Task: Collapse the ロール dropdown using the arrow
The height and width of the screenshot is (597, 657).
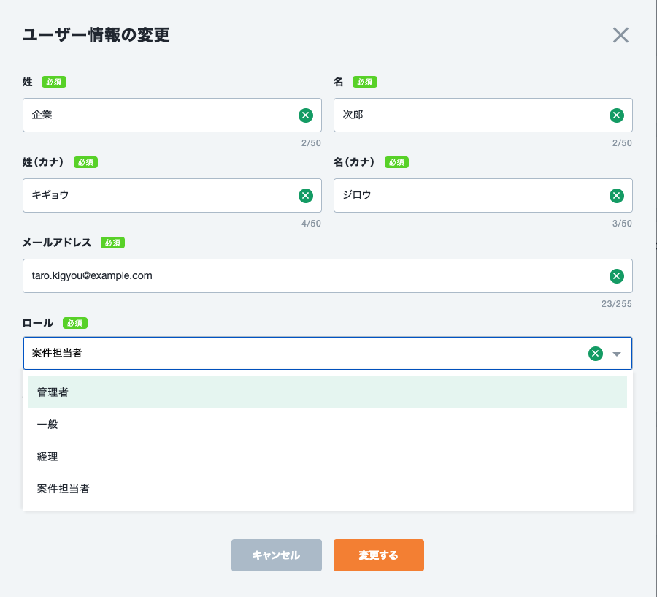Action: [617, 354]
